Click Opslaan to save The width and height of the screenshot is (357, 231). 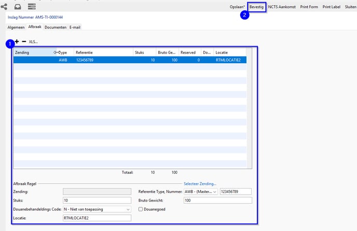click(x=237, y=7)
